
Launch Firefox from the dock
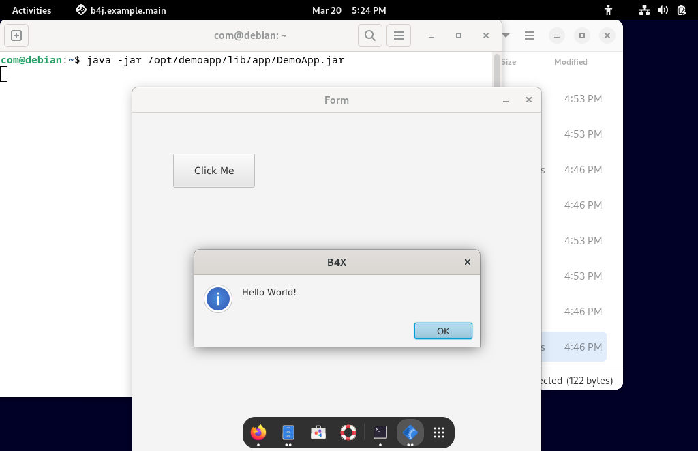pos(258,432)
